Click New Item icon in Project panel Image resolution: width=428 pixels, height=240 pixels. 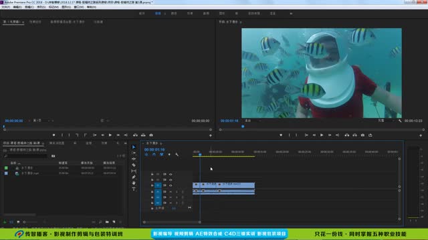pyautogui.click(x=114, y=222)
